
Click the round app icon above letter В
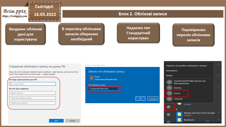tap(179, 103)
